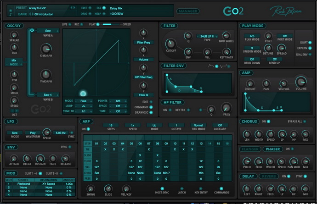Click the delay Feed knob
317x204 pixels.
tap(270, 189)
